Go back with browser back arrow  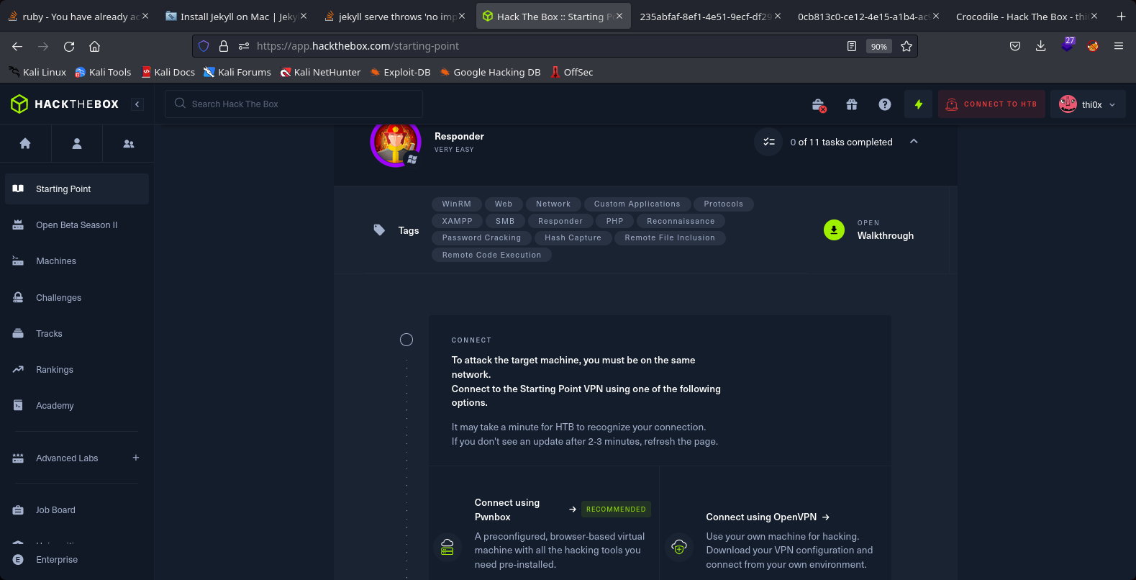[x=17, y=46]
